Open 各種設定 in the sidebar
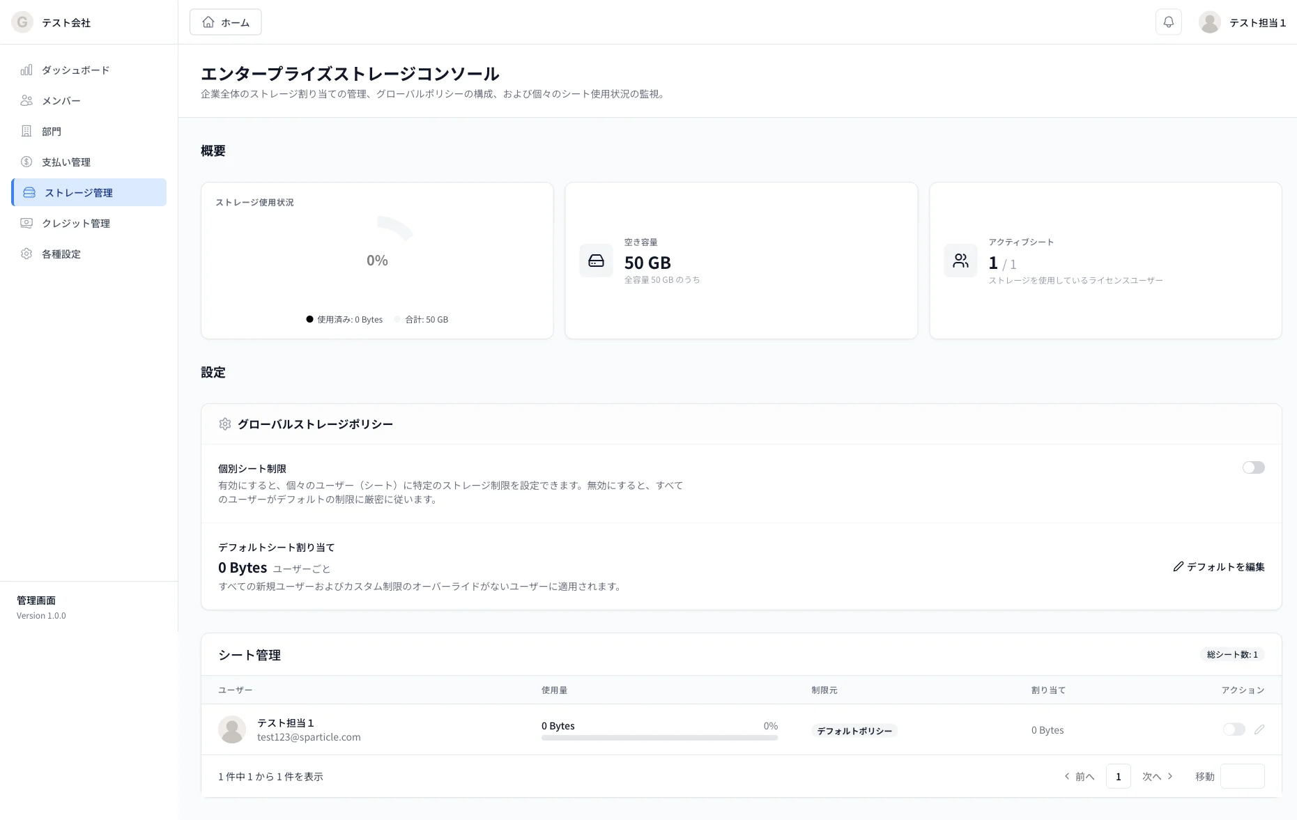The image size is (1297, 820). click(x=89, y=254)
